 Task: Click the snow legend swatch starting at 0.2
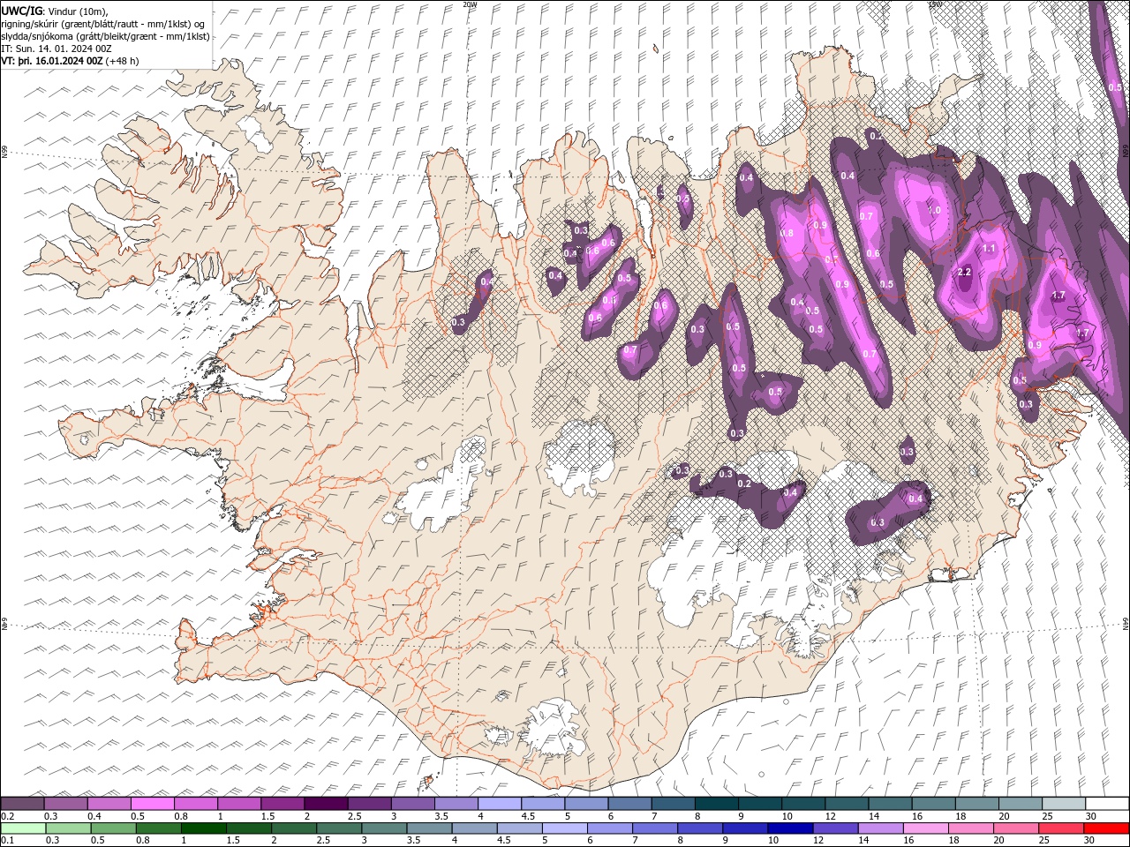22,804
